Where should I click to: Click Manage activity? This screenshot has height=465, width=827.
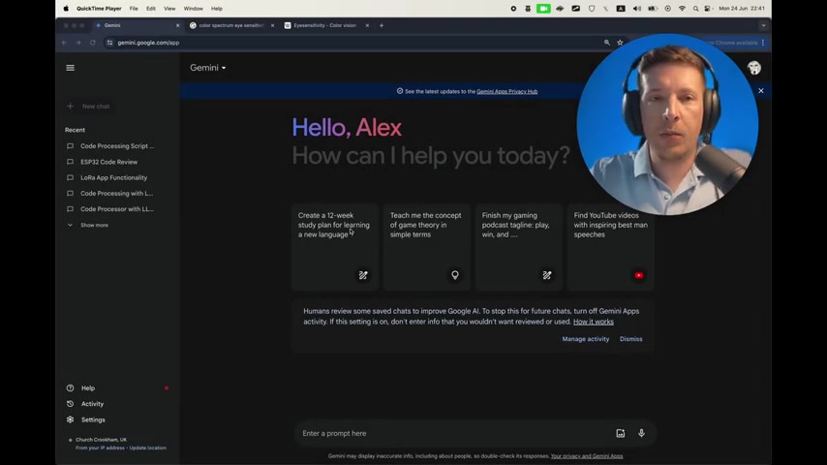pos(586,339)
